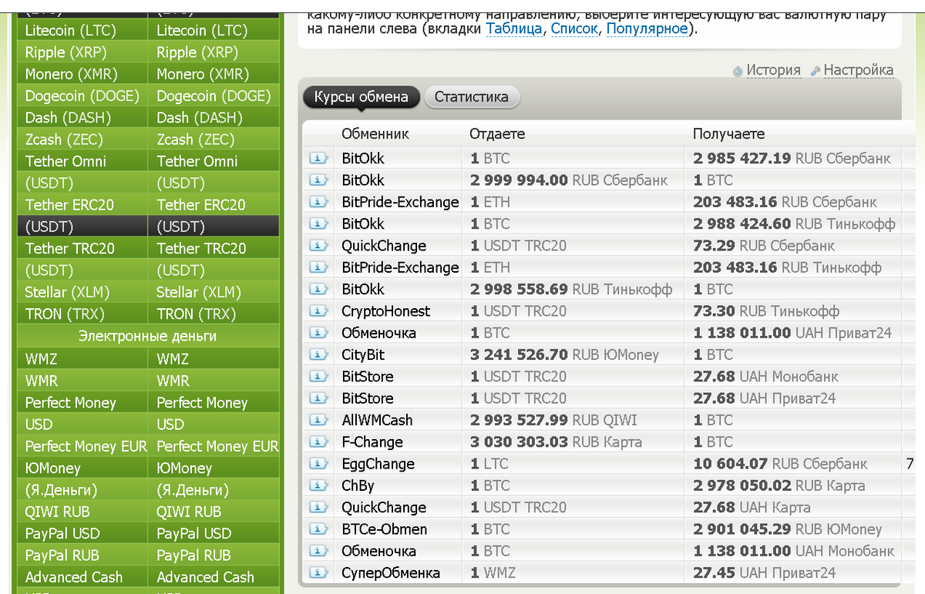
Task: Open info icon for BitOkk 2 999 994.00 row
Action: (x=318, y=180)
